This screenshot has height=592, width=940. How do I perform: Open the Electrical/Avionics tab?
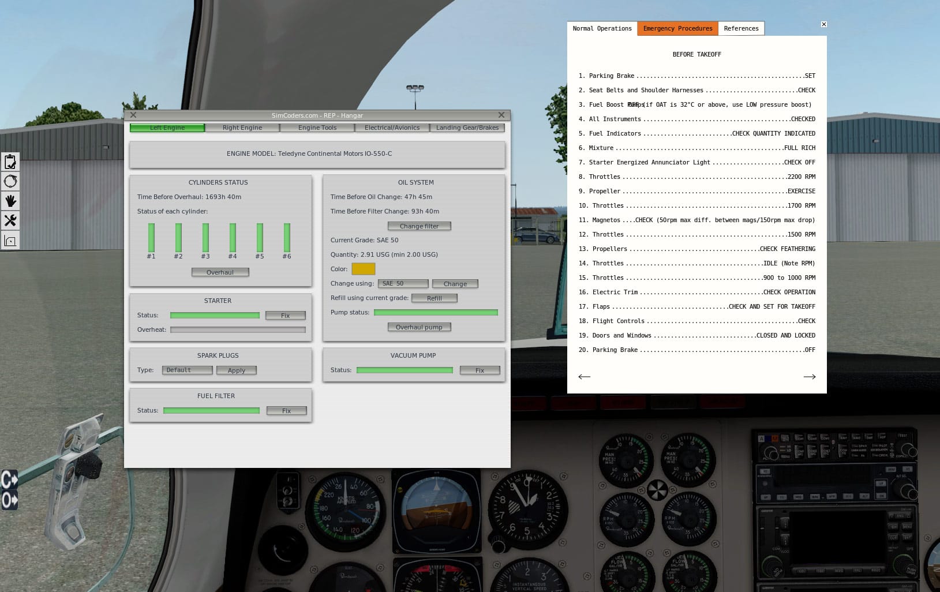click(392, 128)
